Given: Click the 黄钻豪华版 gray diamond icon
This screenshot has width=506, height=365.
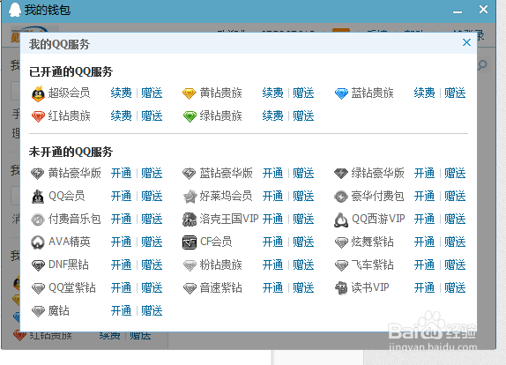Looking at the screenshot, I should [37, 174].
